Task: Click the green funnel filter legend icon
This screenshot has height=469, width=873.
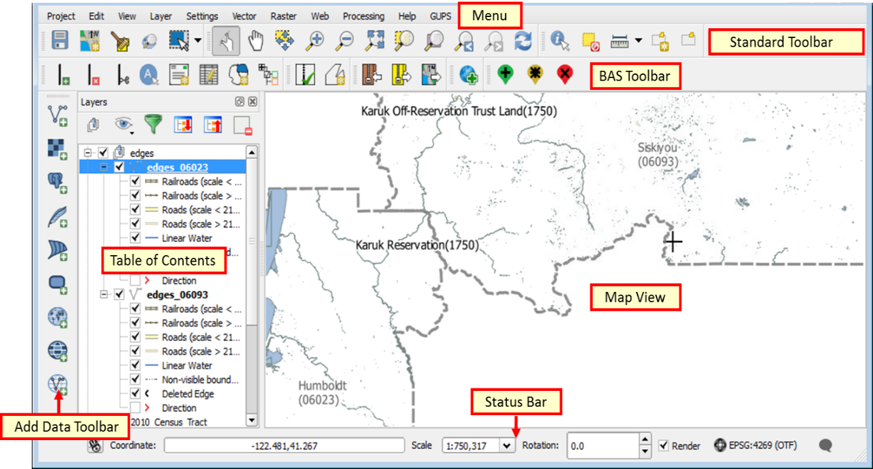Action: [x=153, y=125]
